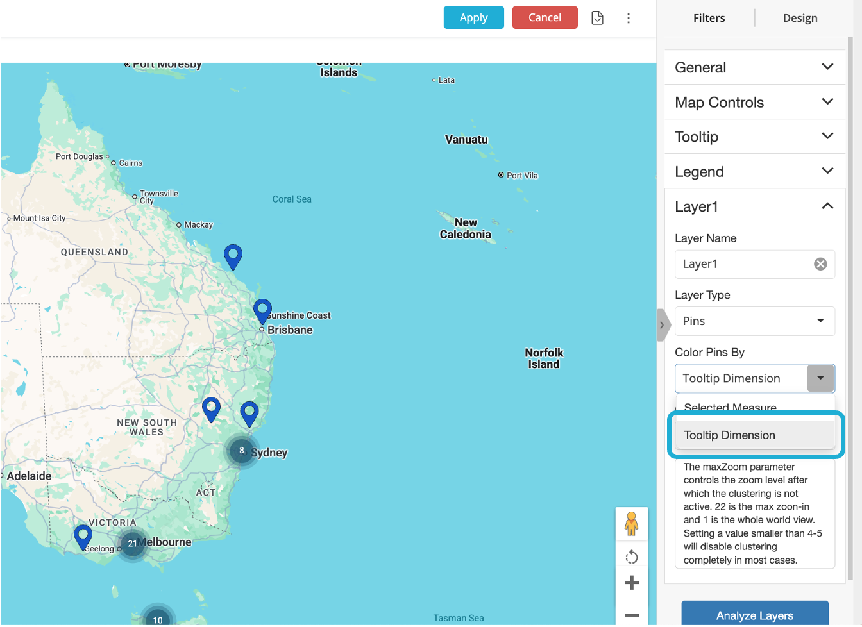Open the three-dot more options menu
Image resolution: width=862 pixels, height=627 pixels.
click(628, 18)
